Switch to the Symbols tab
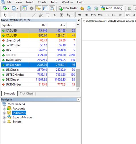 (9, 94)
